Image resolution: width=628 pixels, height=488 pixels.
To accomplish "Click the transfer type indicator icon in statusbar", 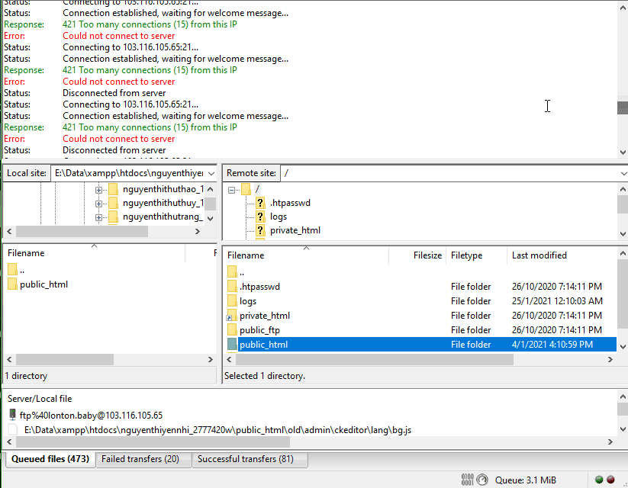I will point(465,480).
